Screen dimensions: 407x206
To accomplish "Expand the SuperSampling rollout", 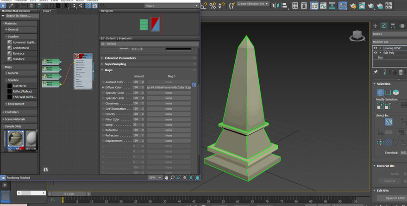I will (x=115, y=64).
